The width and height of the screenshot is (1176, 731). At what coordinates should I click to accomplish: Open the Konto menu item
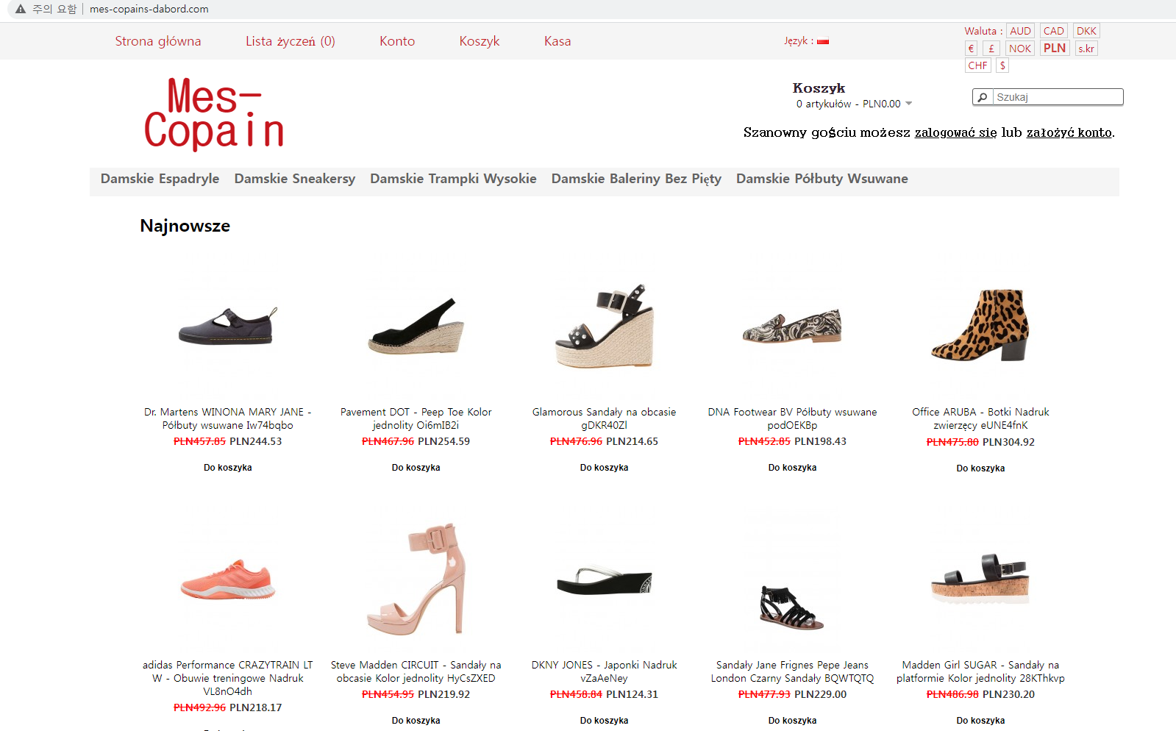(397, 41)
